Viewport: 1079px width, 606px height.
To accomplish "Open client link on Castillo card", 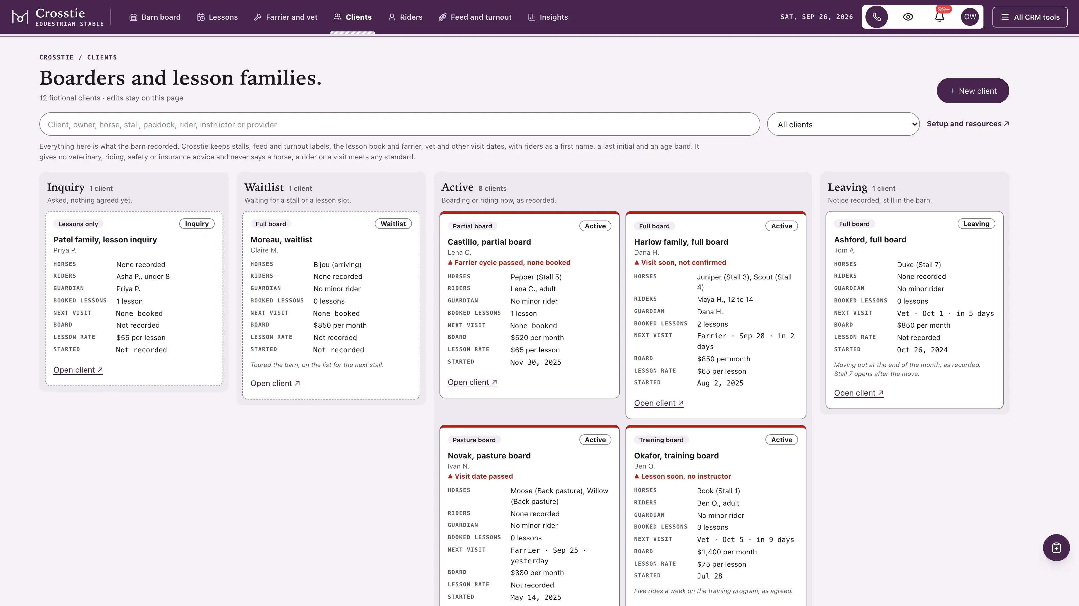I will (472, 382).
